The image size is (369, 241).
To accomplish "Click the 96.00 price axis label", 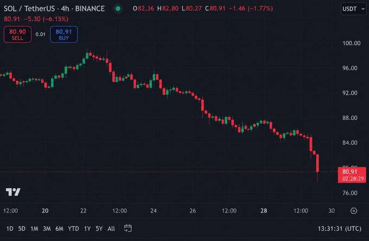I will pos(349,68).
